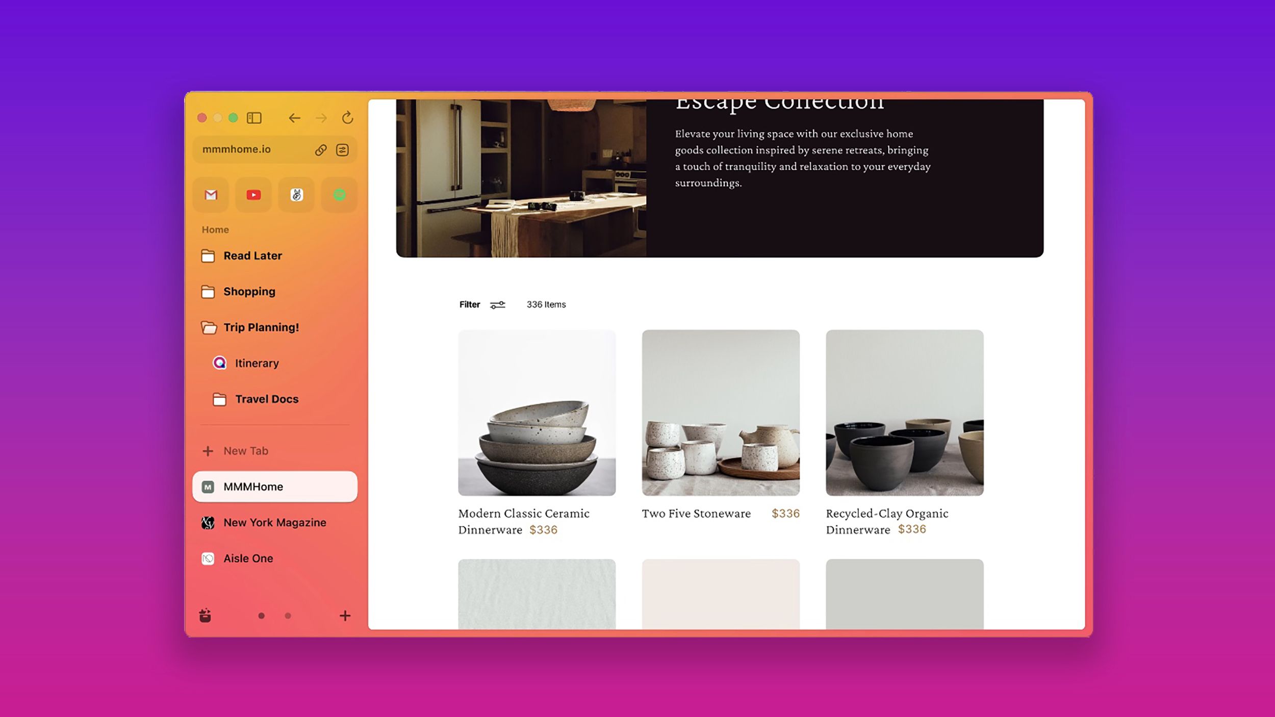
Task: Toggle Read Later folder open
Action: coord(208,255)
